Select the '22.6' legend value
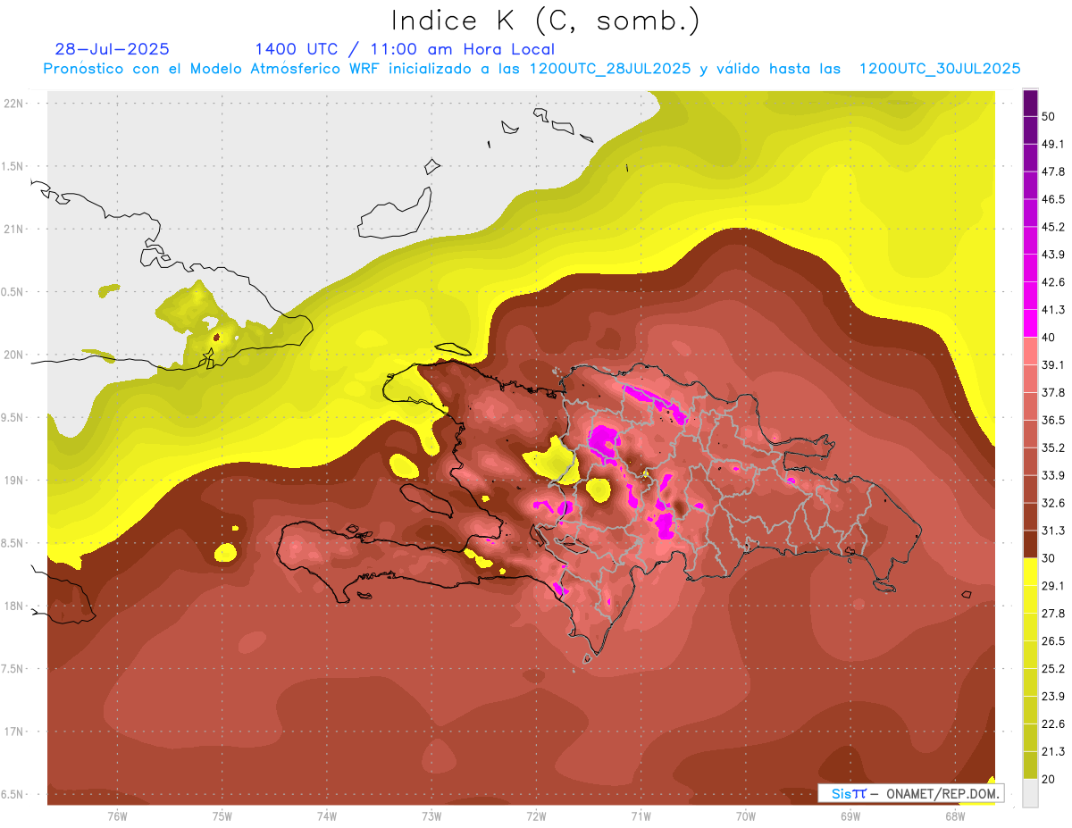The width and height of the screenshot is (1072, 828). tap(1053, 724)
